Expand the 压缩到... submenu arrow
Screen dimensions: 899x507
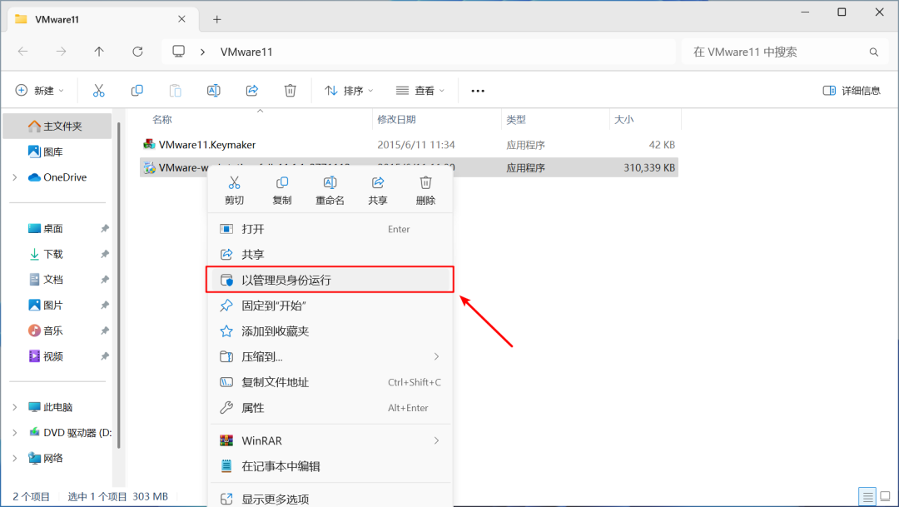[436, 357]
